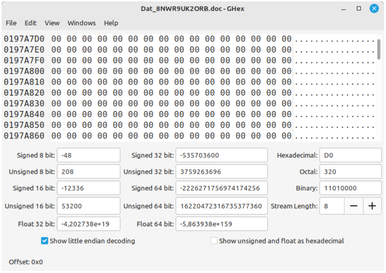Image resolution: width=386 pixels, height=273 pixels.
Task: Open the File menu
Action: pyautogui.click(x=11, y=23)
